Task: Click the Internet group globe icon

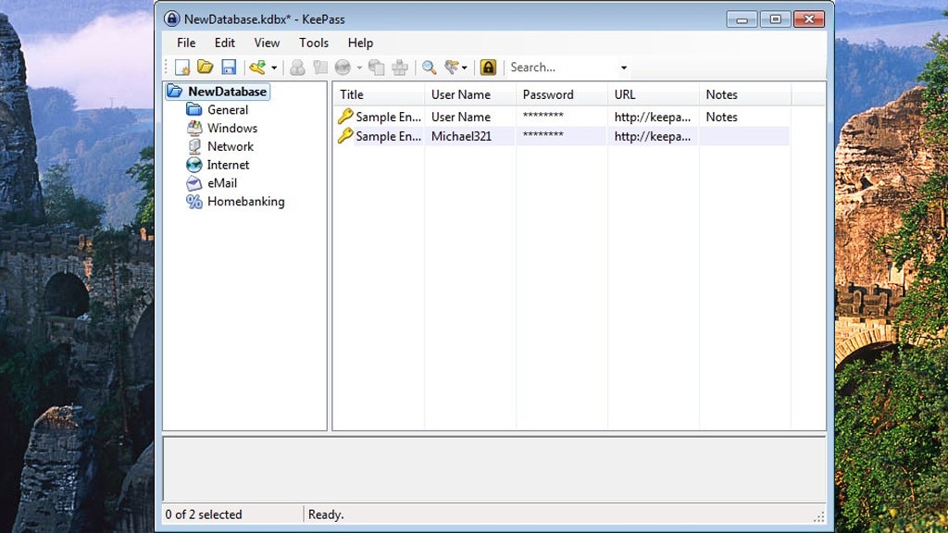Action: pos(194,165)
